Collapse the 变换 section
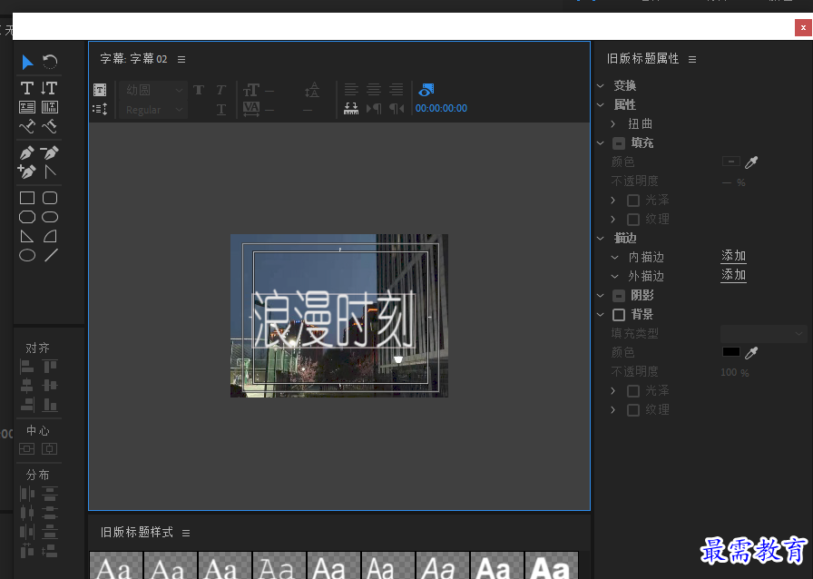The height and width of the screenshot is (579, 813). 601,85
